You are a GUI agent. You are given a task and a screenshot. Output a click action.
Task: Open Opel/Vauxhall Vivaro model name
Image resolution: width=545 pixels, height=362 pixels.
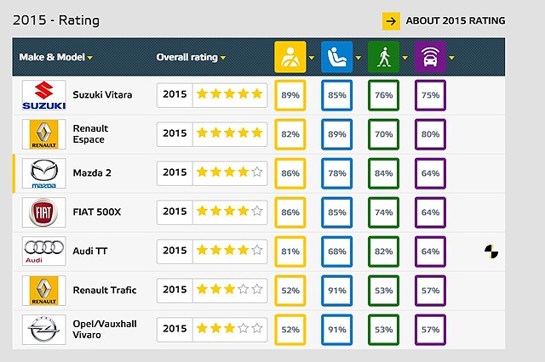(x=105, y=329)
